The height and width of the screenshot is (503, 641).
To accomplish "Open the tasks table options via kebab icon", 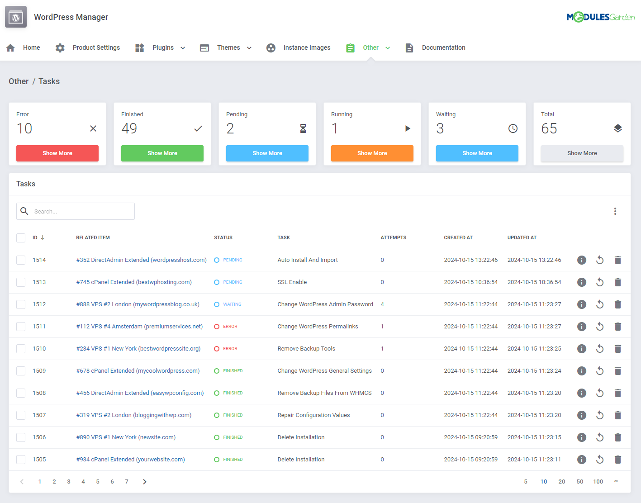I will point(615,211).
